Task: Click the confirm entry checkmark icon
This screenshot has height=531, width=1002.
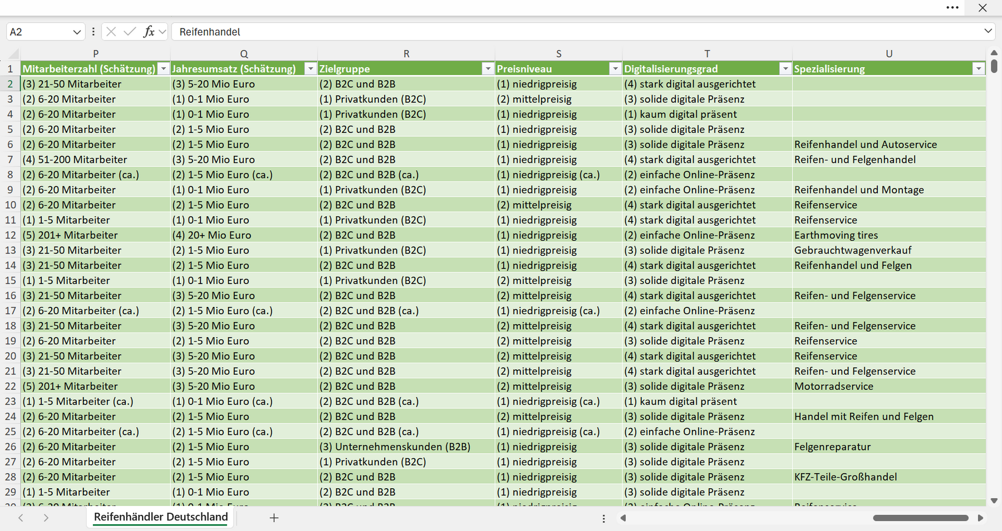Action: click(130, 32)
